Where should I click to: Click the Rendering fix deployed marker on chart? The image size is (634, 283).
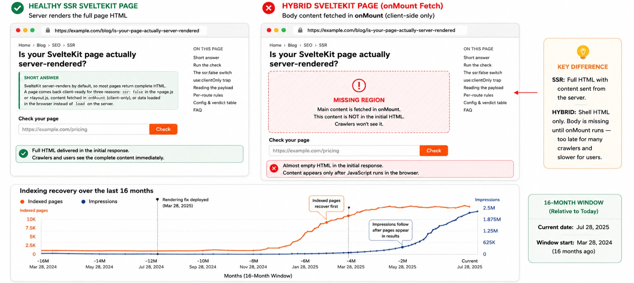(157, 199)
